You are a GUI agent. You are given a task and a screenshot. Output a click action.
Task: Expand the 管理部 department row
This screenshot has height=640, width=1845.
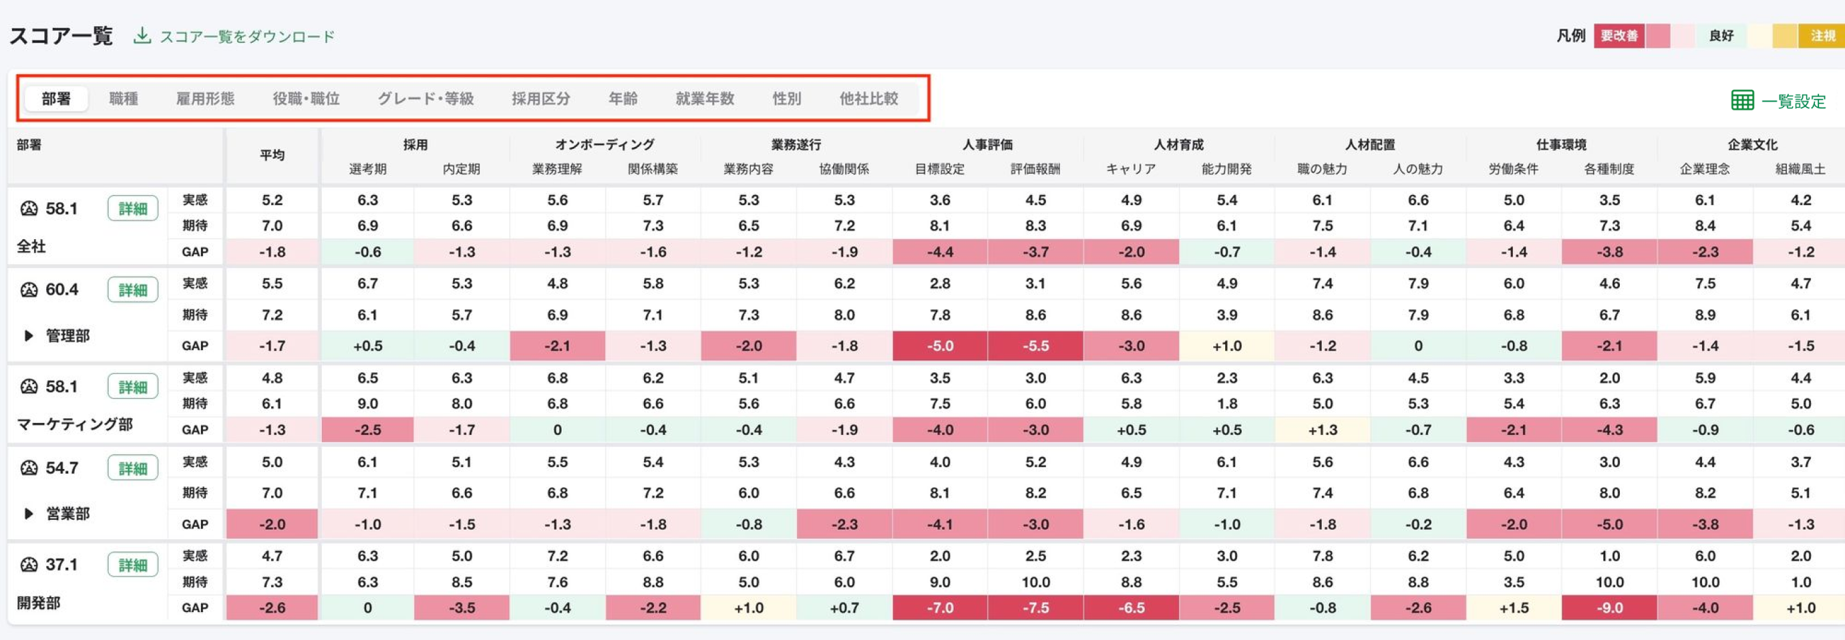click(29, 335)
